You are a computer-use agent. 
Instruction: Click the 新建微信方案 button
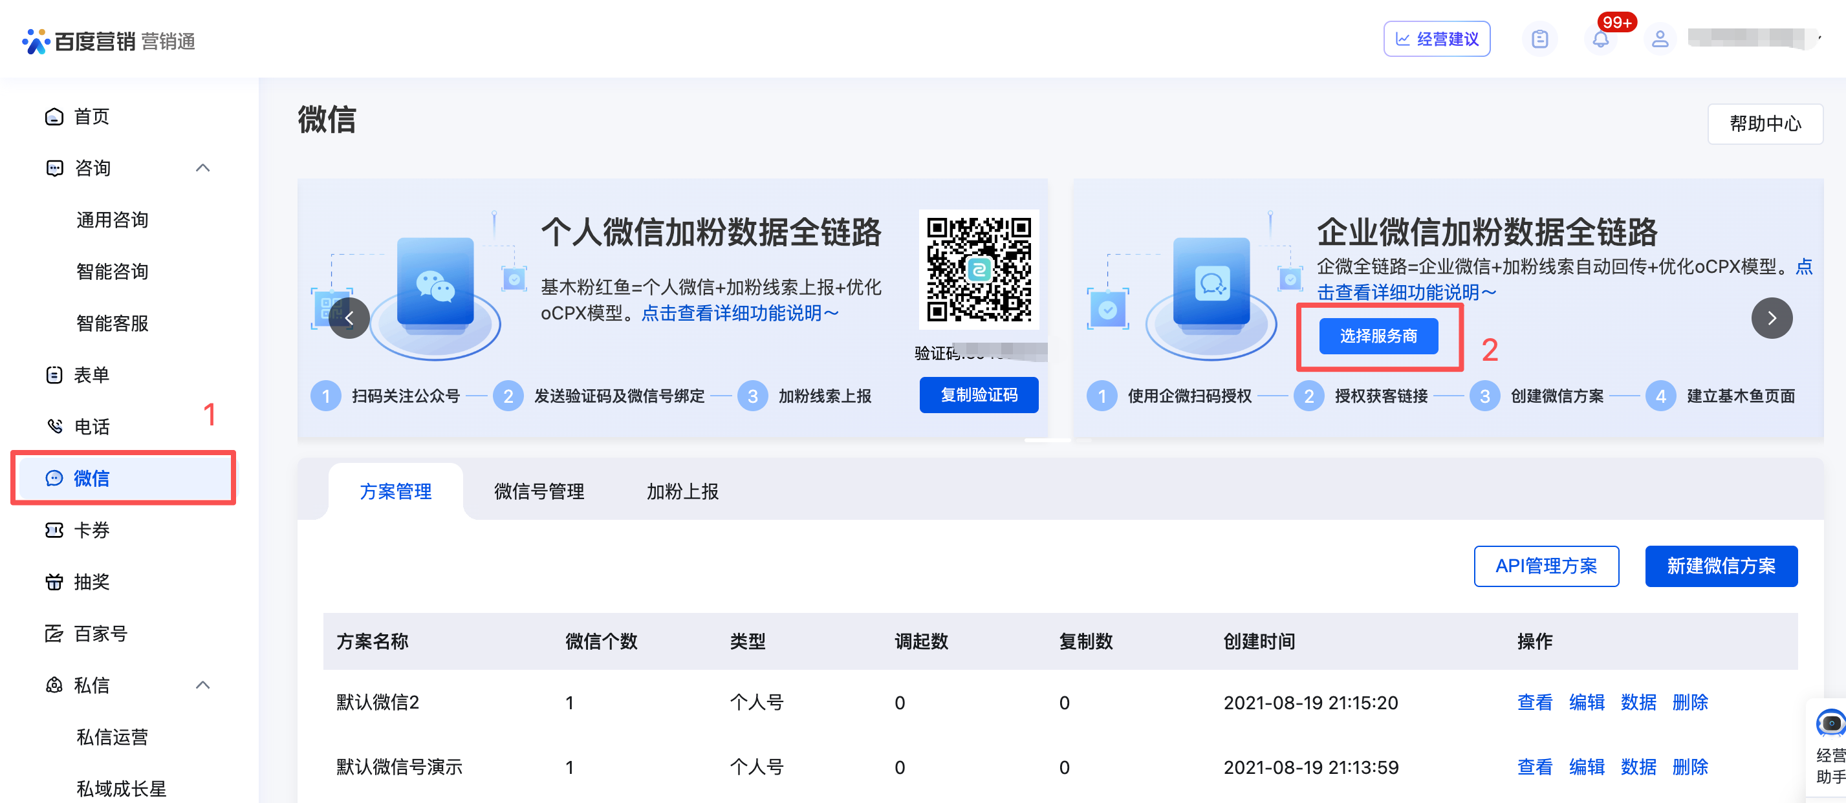click(x=1721, y=566)
